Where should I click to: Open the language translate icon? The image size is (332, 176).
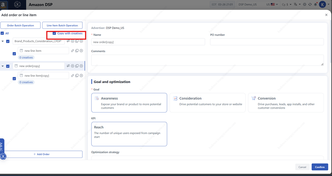[295, 5]
